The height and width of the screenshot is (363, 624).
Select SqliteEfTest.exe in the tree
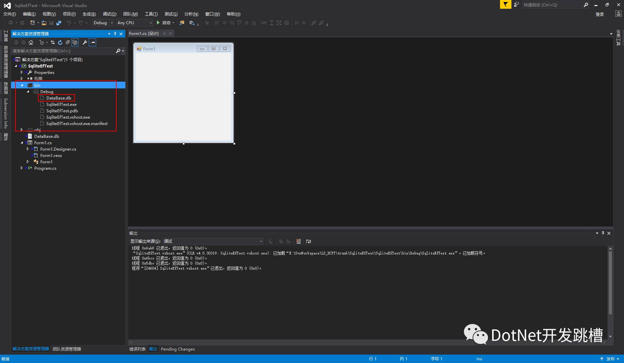tap(61, 104)
